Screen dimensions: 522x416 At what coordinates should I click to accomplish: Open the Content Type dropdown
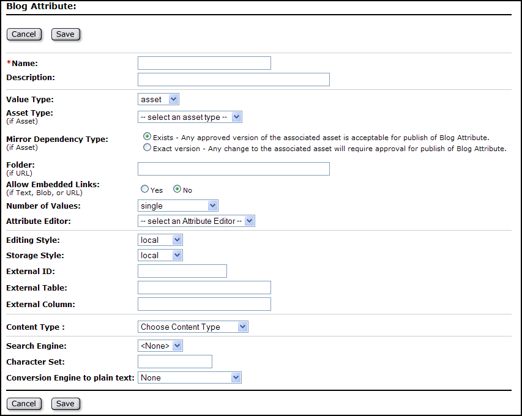(x=193, y=327)
